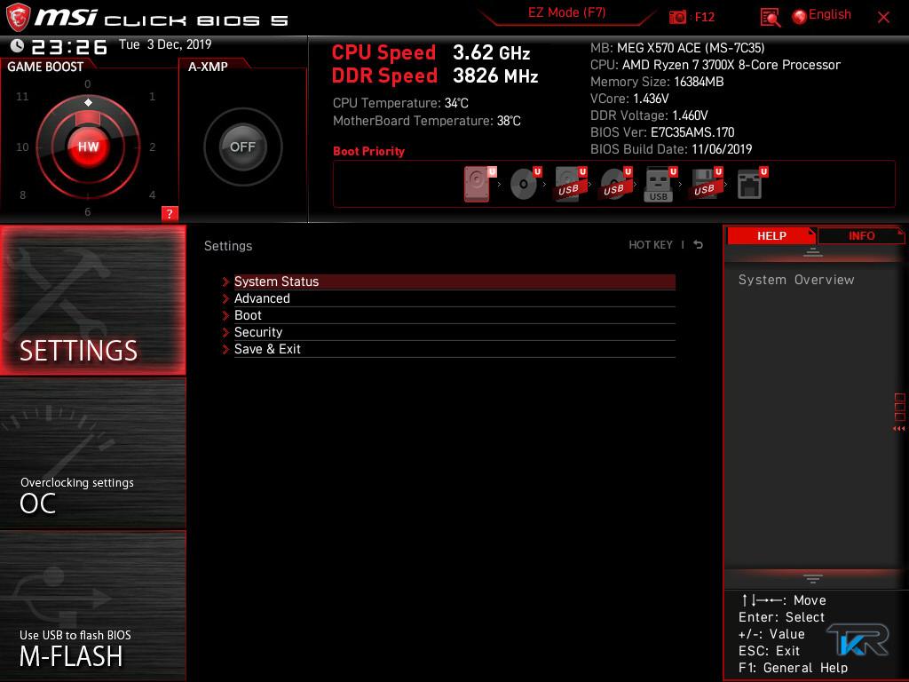Open the BIOS search magnifier icon
This screenshot has width=909, height=682.
770,18
